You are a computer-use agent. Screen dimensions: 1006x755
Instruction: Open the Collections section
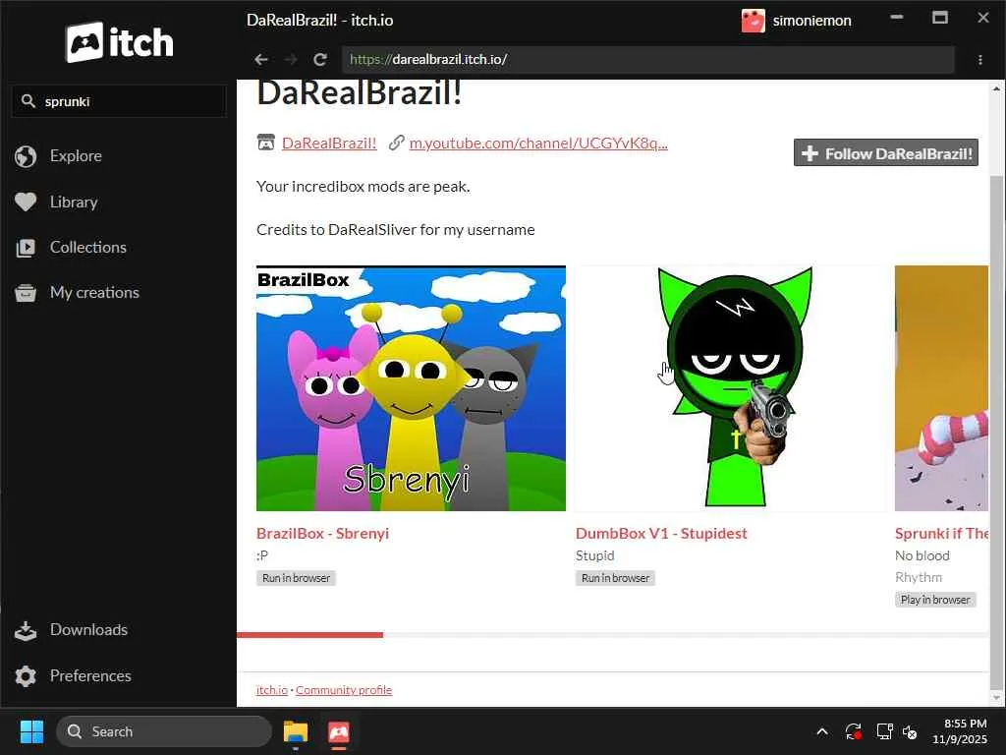(87, 247)
